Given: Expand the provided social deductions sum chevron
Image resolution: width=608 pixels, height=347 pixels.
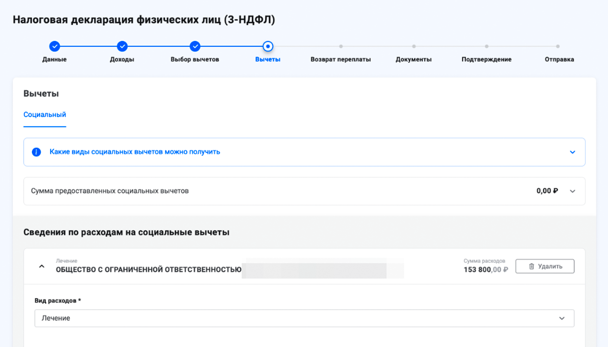Looking at the screenshot, I should coord(572,191).
